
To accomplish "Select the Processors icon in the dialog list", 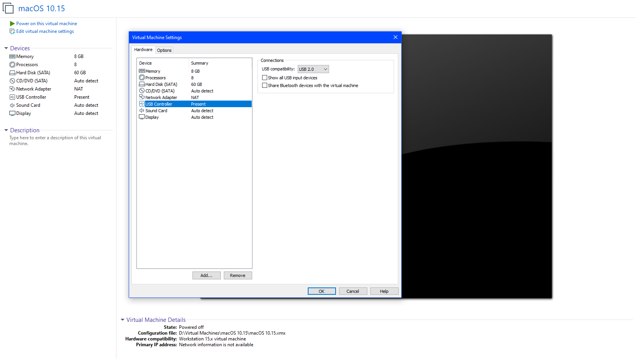I will click(142, 78).
